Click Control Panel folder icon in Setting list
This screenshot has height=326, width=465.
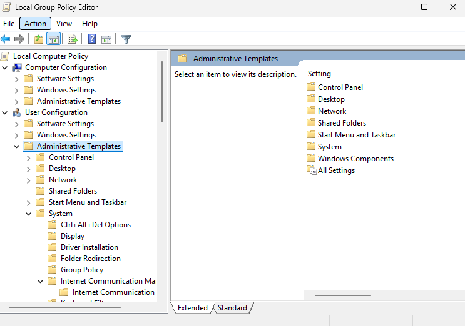[311, 87]
